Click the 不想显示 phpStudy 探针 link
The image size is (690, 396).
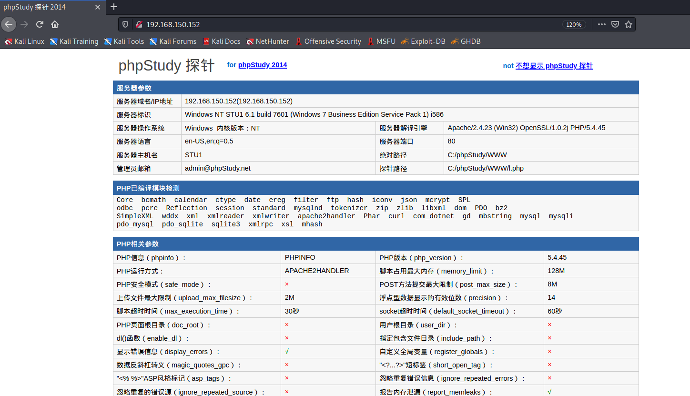[554, 66]
